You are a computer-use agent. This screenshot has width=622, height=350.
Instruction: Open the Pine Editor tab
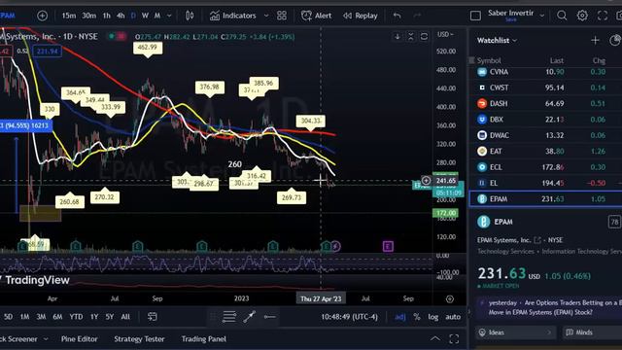(x=80, y=339)
